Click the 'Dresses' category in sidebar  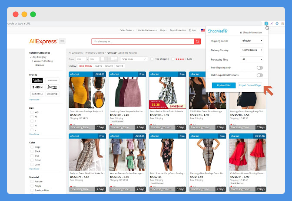coord(40,65)
